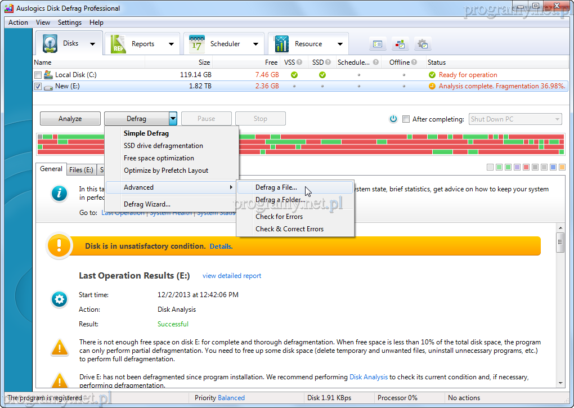Enable the After completing checkbox
The height and width of the screenshot is (408, 574).
(406, 119)
